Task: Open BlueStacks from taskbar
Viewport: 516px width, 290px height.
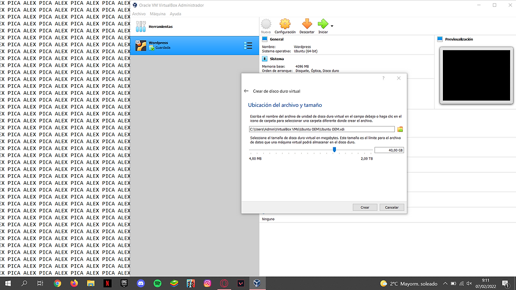Action: click(174, 284)
